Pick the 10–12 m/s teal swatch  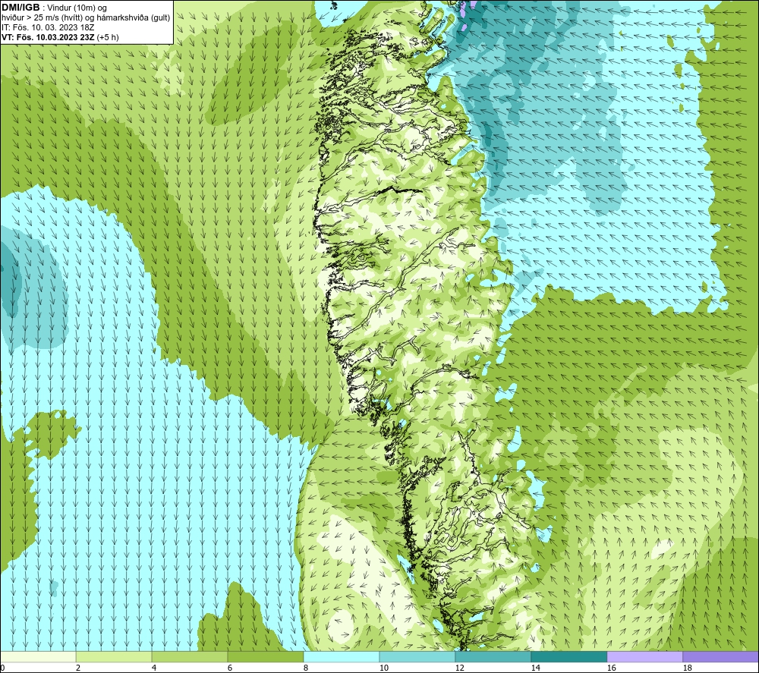417,656
